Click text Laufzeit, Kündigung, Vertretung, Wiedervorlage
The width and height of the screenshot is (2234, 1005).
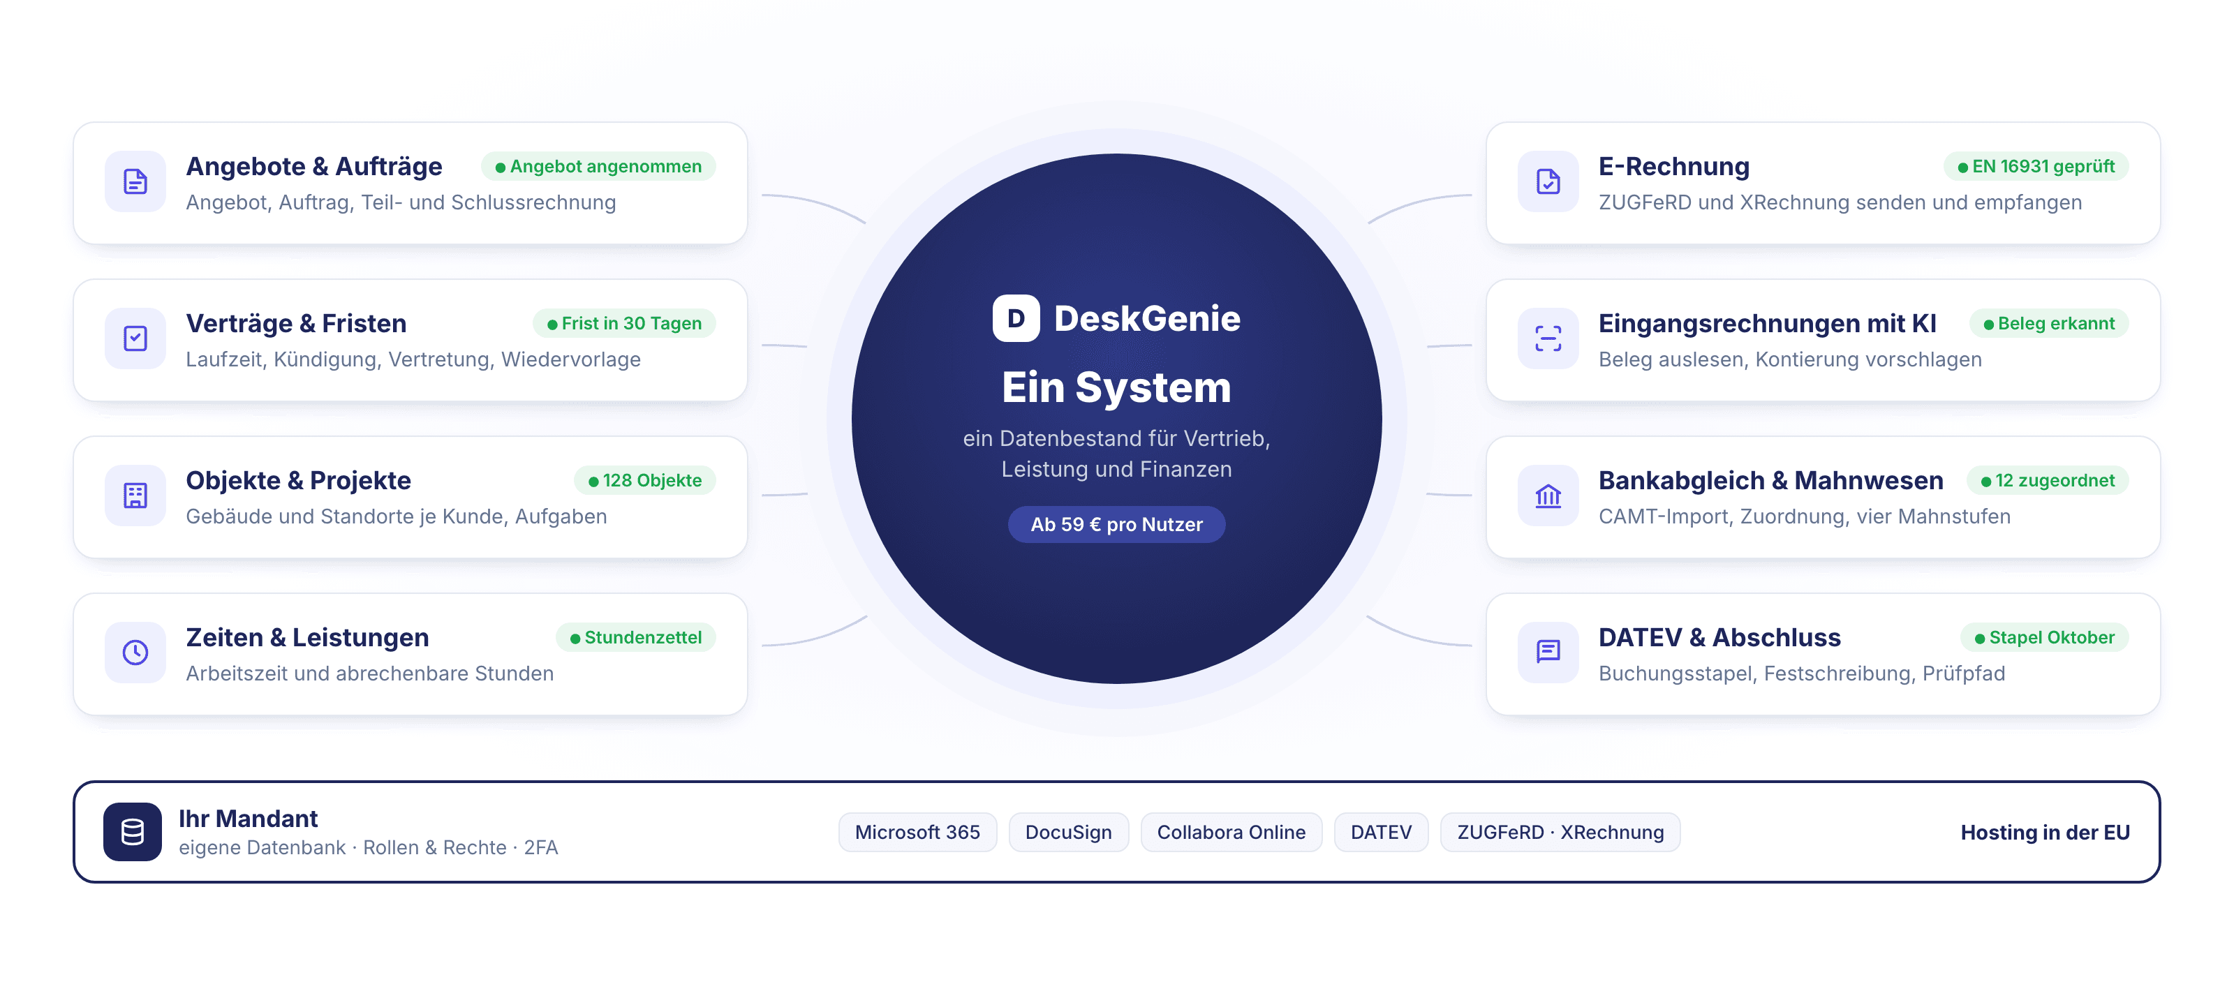click(413, 360)
